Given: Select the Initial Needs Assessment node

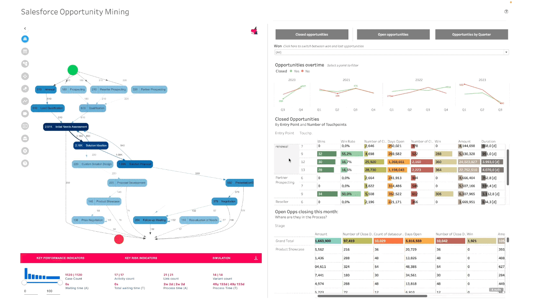Looking at the screenshot, I should tap(66, 127).
